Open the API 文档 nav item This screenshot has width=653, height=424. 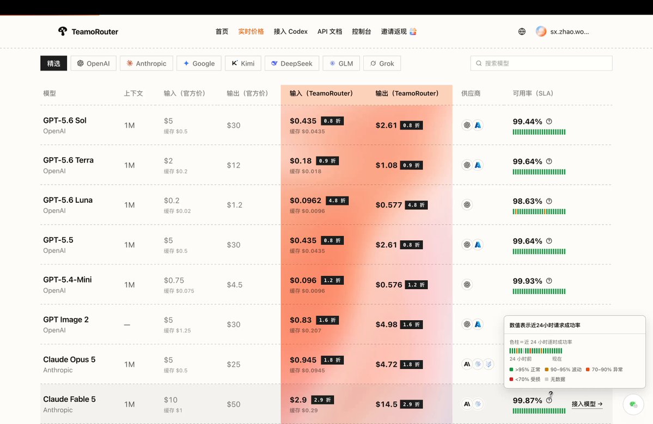[x=329, y=32]
